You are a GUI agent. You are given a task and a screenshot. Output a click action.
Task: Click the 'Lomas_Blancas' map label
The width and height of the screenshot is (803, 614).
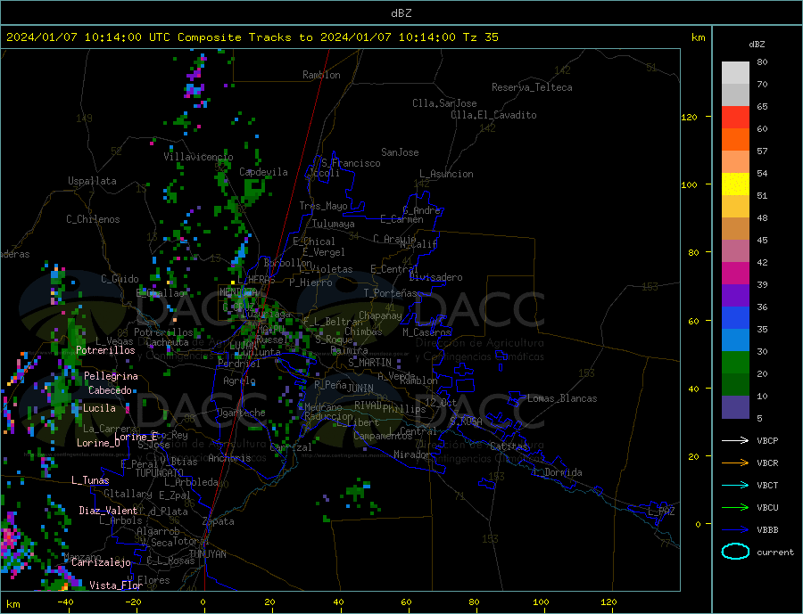pos(562,398)
